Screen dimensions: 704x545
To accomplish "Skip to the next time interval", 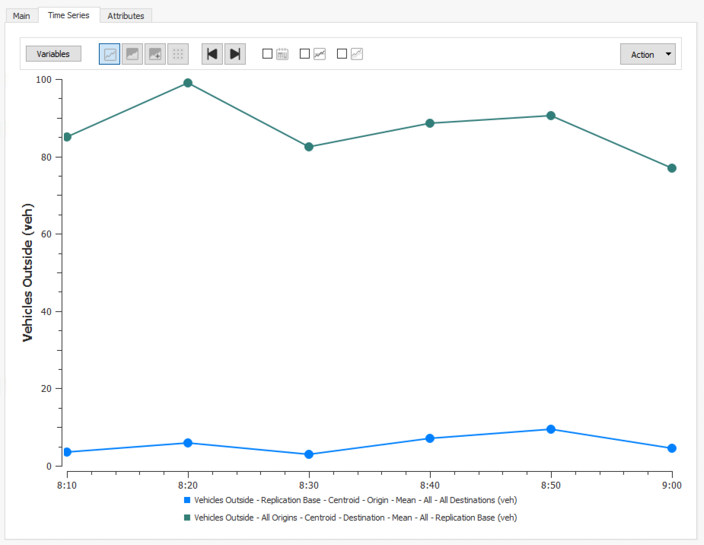I will click(x=235, y=54).
